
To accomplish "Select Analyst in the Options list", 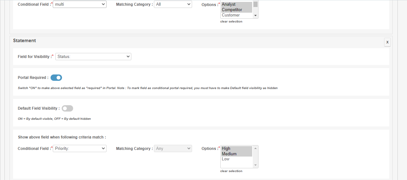I will pos(236,4).
